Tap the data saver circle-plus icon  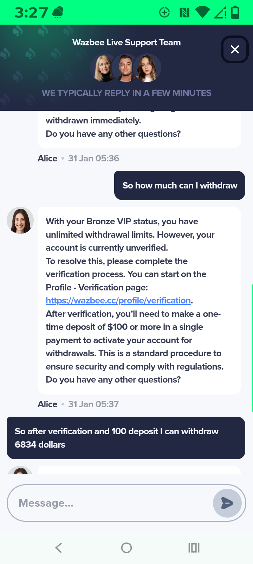point(164,13)
